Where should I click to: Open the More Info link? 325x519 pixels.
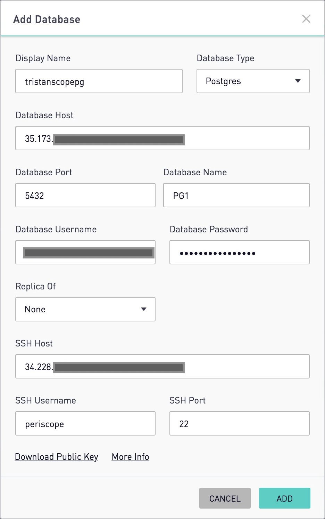[130, 457]
